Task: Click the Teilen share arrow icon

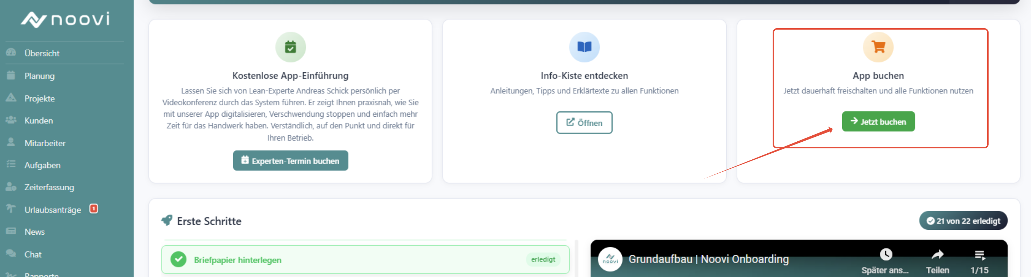Action: coord(937,254)
